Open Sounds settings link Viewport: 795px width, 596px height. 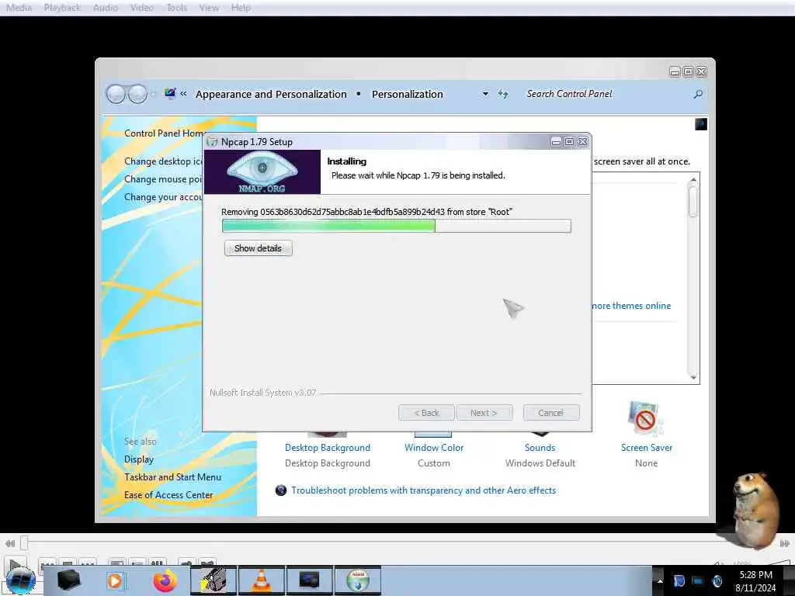[540, 448]
